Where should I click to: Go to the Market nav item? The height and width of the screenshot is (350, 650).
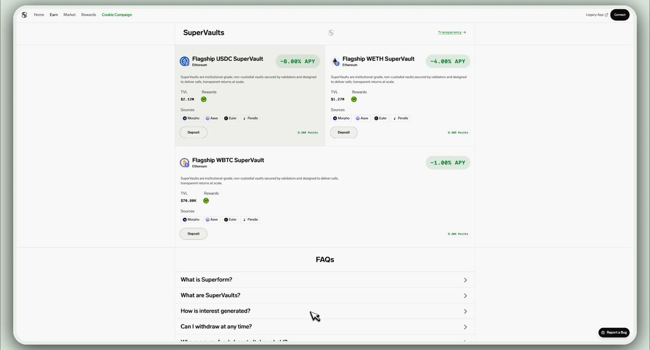[69, 15]
